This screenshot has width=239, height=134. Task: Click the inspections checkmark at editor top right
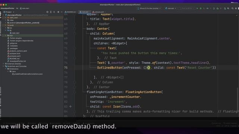pos(236,16)
